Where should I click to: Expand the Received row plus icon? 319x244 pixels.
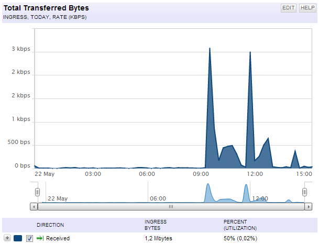point(7,238)
